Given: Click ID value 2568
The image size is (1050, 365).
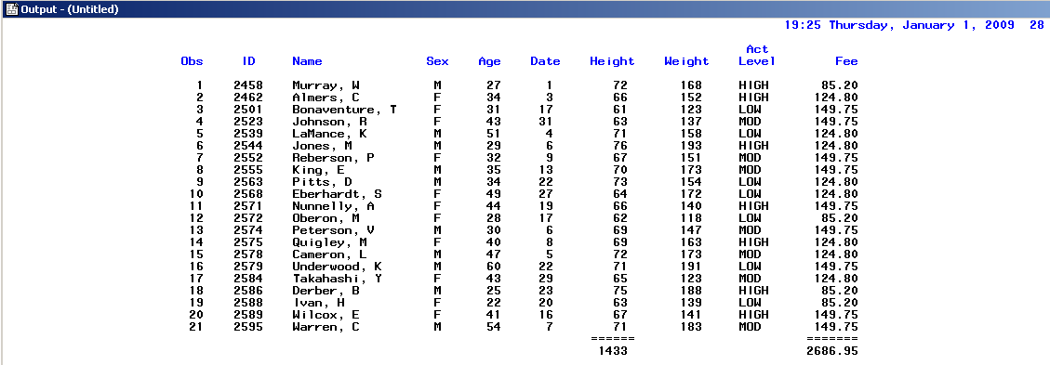Looking at the screenshot, I should click(x=248, y=194).
